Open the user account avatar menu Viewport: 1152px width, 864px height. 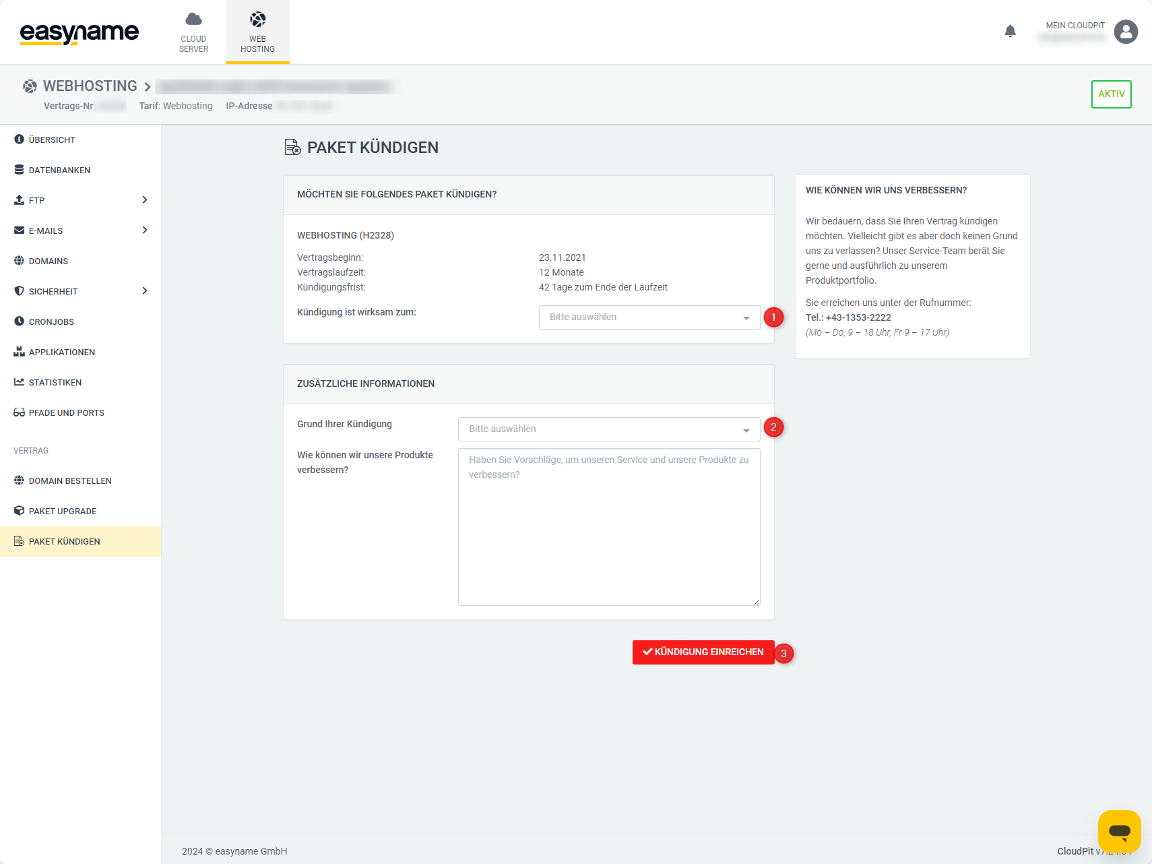coord(1125,32)
